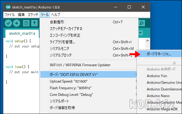Select エンコーディングを修正 menu entry
Image resolution: width=182 pixels, height=114 pixels.
[89, 35]
